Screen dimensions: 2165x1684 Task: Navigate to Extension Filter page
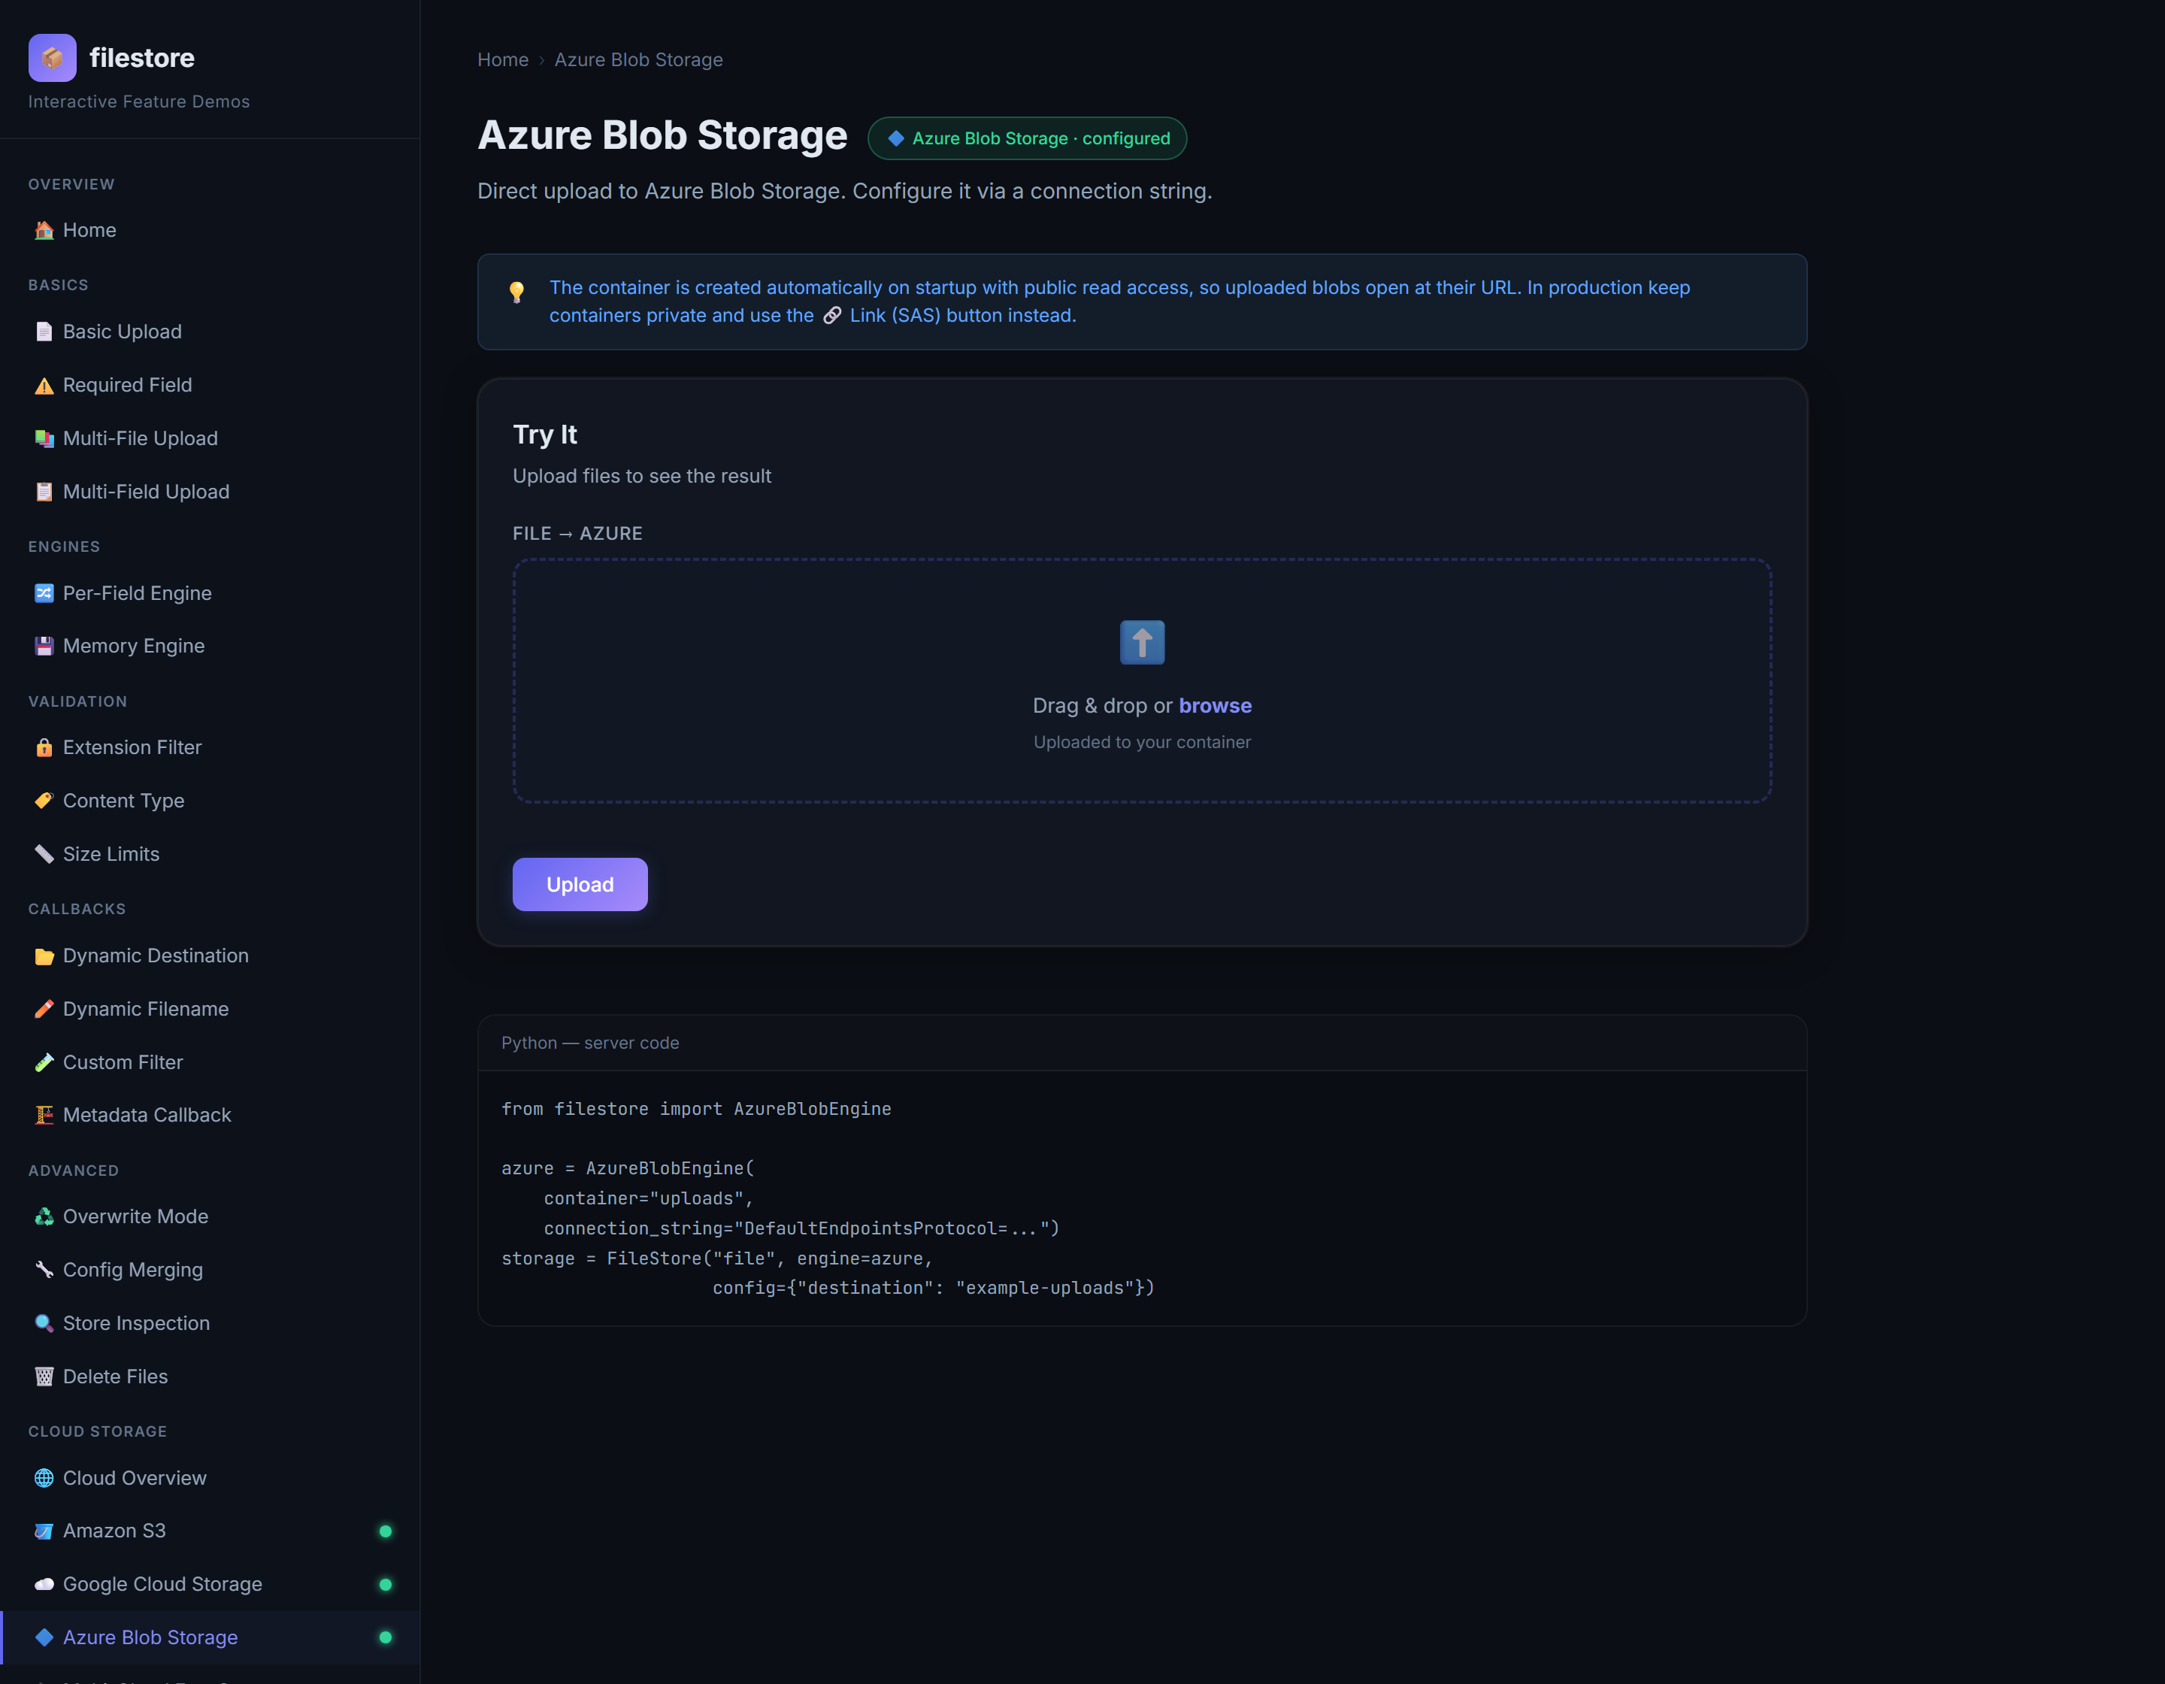click(x=210, y=747)
